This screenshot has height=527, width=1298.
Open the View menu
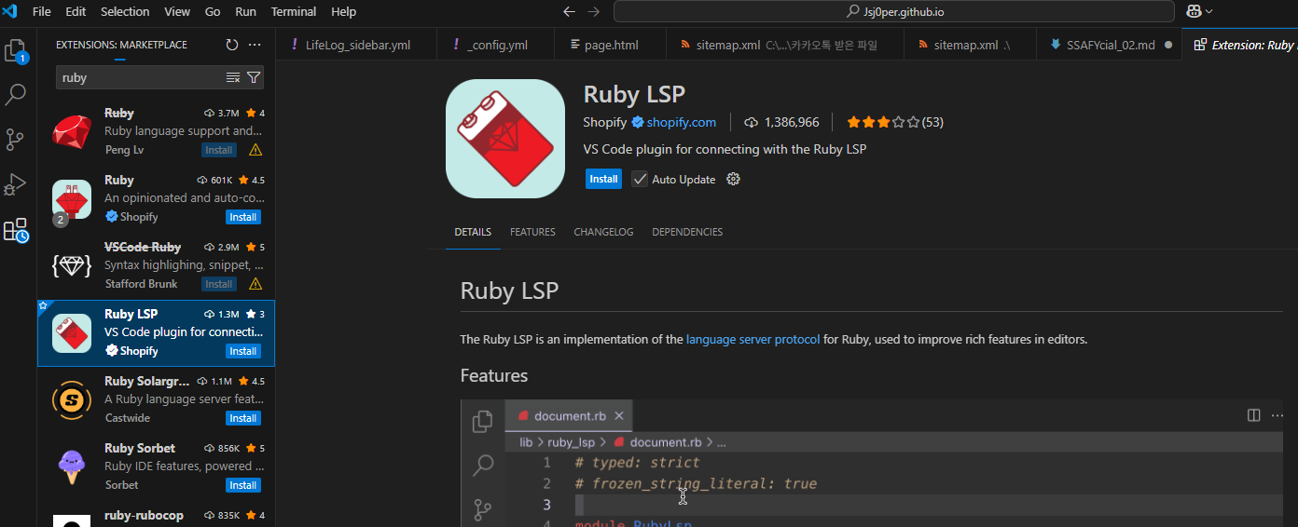(x=177, y=12)
